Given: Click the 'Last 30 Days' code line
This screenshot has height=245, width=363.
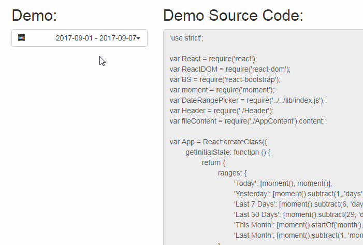Looking at the screenshot, I should point(298,214).
